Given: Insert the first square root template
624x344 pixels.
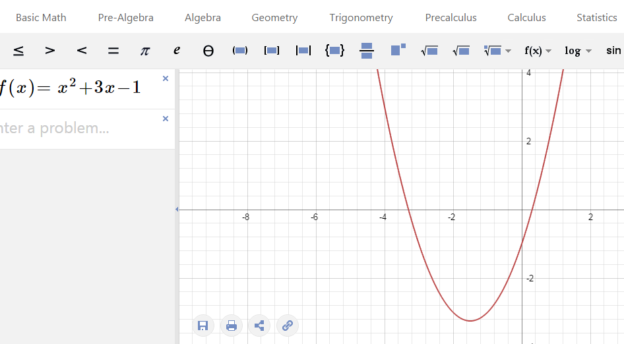Looking at the screenshot, I should tap(429, 51).
